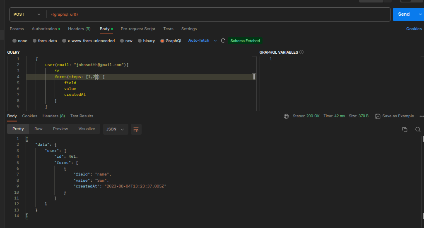Toggle the response word wrap icon

point(136,130)
